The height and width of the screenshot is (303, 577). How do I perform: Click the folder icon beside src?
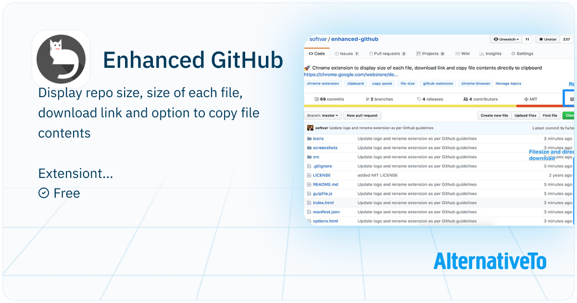[x=309, y=157]
